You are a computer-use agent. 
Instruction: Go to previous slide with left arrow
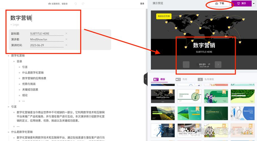(186, 65)
